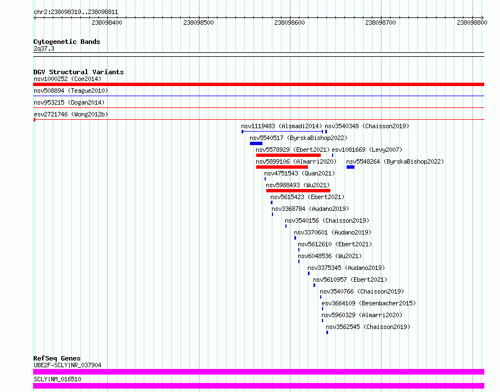The width and height of the screenshot is (500, 392).
Task: Open the nsv5610957 (Ebert2021) label
Action: coord(350,280)
